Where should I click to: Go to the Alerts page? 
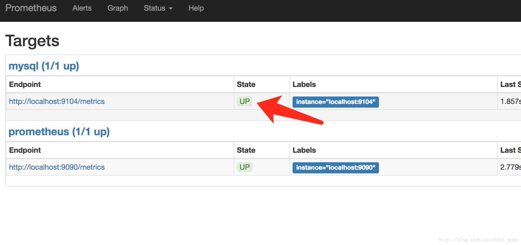pos(82,8)
